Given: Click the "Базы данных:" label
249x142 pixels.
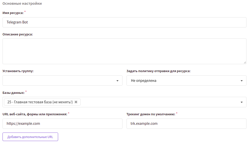Looking at the screenshot, I should [x=13, y=93].
